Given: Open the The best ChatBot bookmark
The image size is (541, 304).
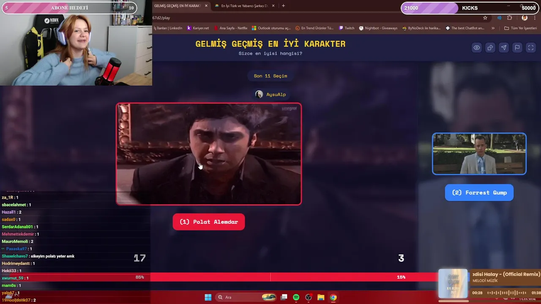Looking at the screenshot, I should point(465,28).
